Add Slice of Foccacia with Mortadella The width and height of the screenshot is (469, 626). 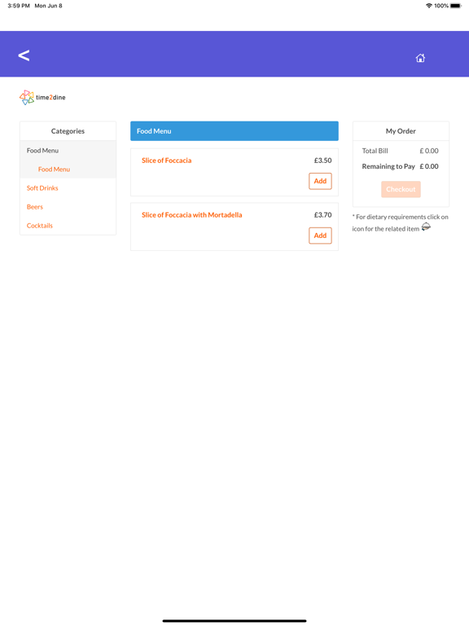pos(320,236)
